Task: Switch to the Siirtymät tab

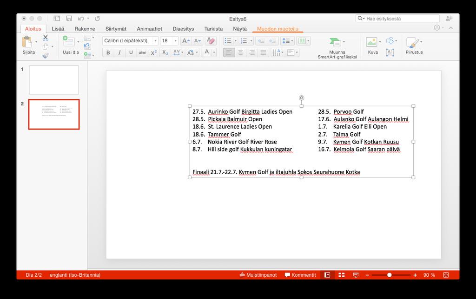Action: pyautogui.click(x=116, y=29)
